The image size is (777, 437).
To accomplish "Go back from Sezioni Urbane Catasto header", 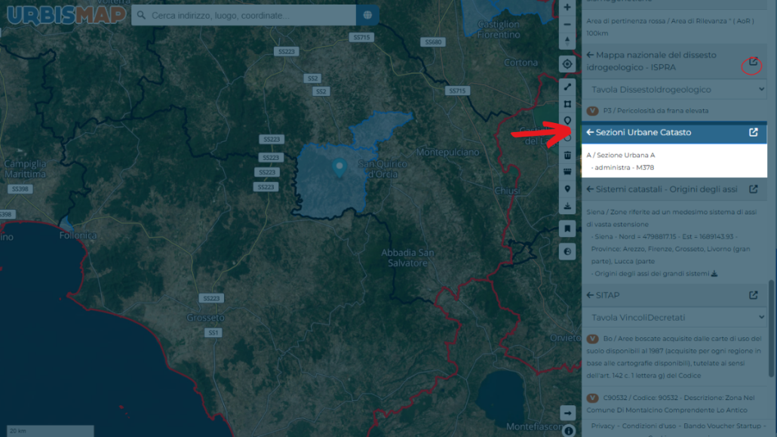I will click(590, 132).
